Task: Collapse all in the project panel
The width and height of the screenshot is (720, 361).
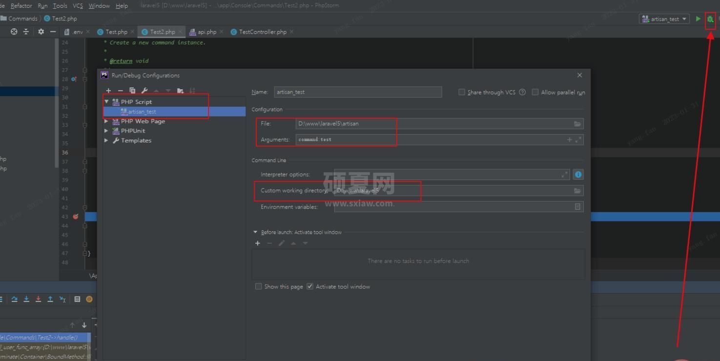Action: click(x=26, y=32)
